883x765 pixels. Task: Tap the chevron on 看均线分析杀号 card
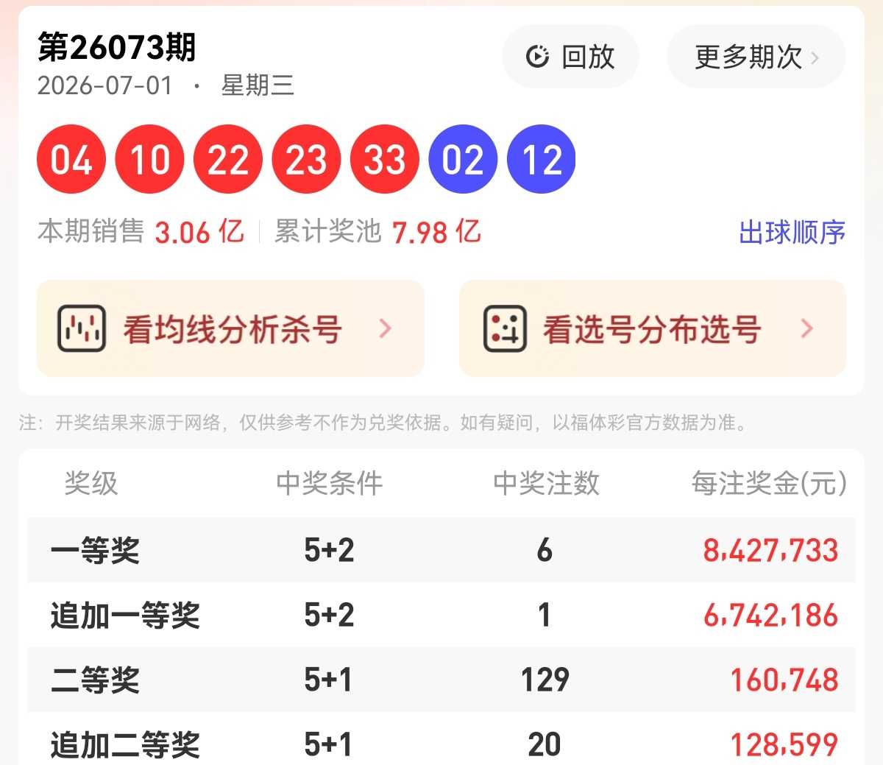click(385, 328)
